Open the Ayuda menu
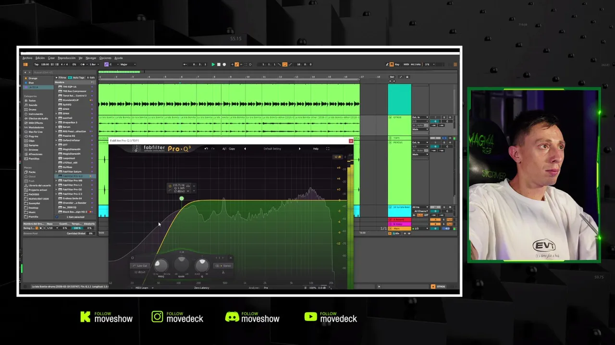Viewport: 615px width, 345px height. click(x=118, y=58)
